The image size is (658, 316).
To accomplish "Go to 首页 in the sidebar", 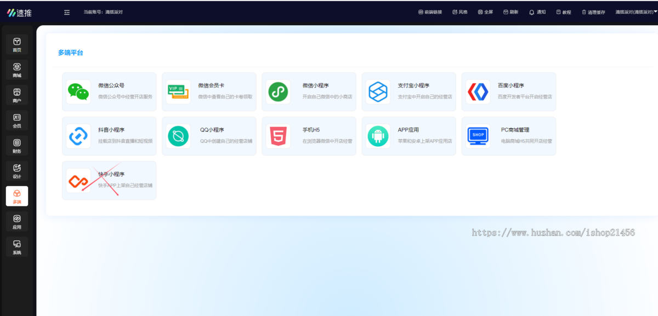I will (17, 44).
